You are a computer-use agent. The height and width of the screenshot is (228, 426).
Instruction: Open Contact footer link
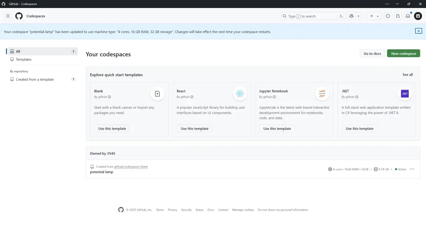[x=223, y=210]
